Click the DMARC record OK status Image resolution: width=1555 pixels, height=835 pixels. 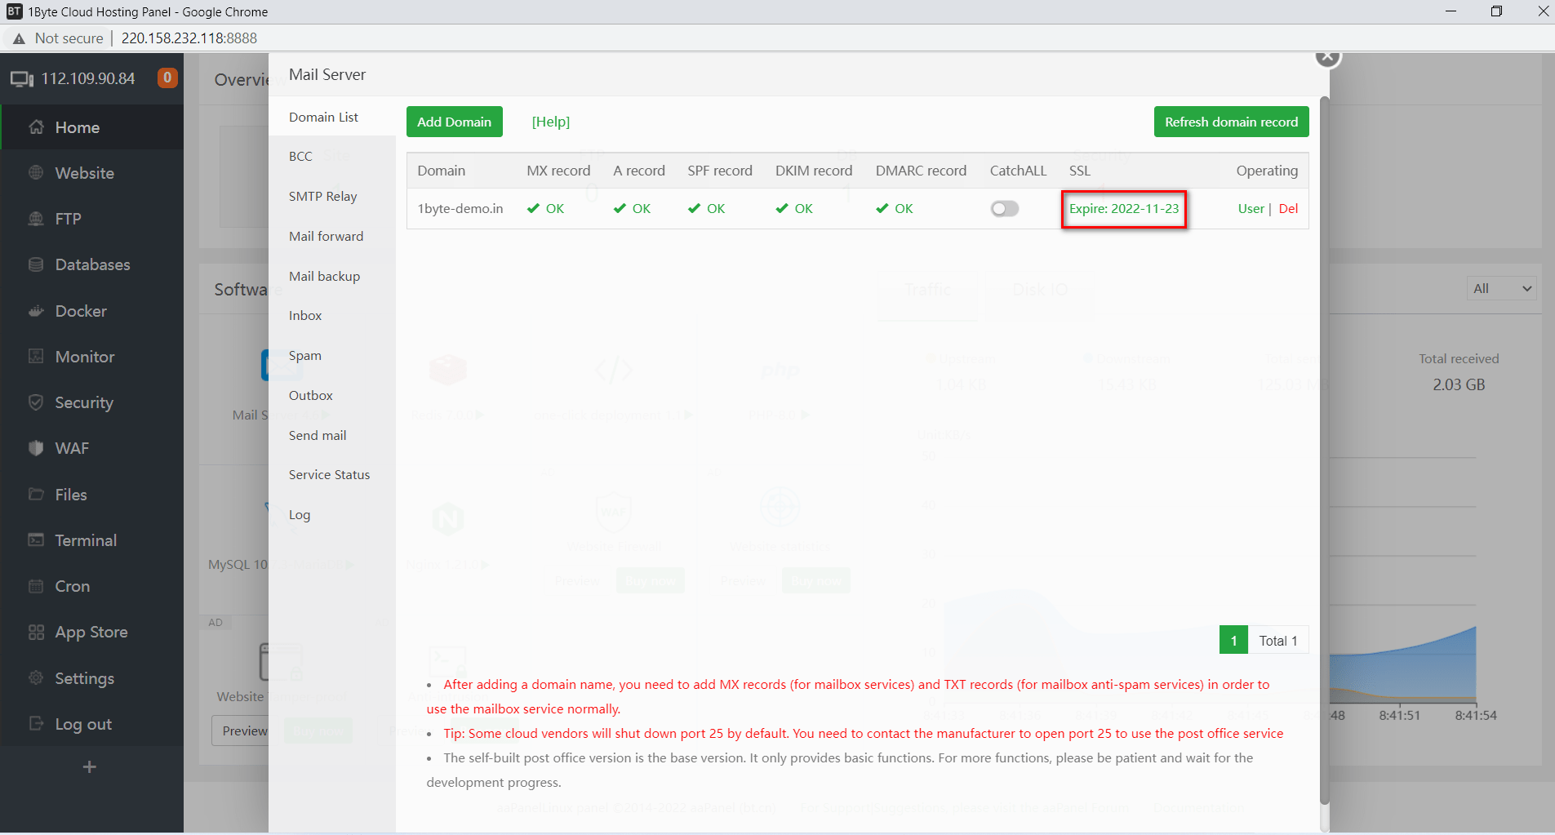[x=895, y=209]
